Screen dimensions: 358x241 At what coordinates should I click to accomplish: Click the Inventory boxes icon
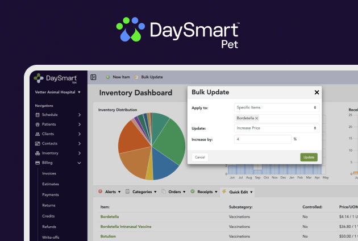38,153
